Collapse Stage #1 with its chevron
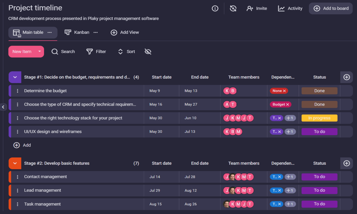The image size is (357, 214). 15,77
